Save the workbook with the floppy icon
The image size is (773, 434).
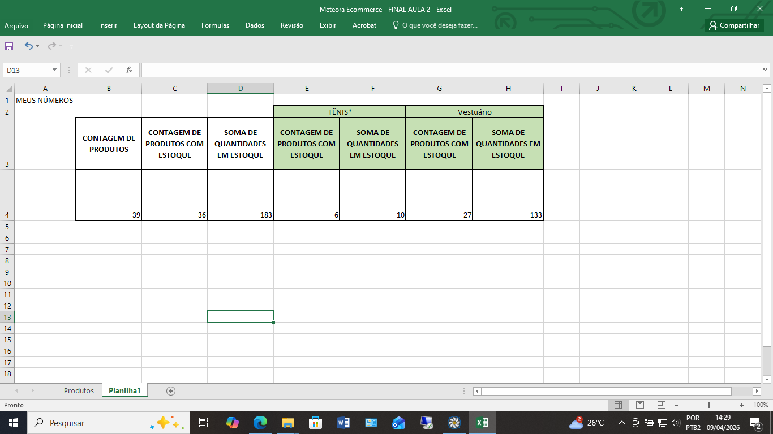(x=9, y=46)
